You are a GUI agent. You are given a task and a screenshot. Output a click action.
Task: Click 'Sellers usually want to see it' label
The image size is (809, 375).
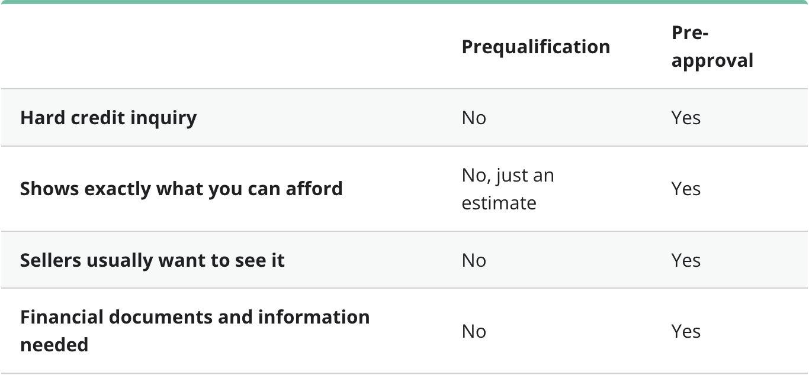point(152,260)
